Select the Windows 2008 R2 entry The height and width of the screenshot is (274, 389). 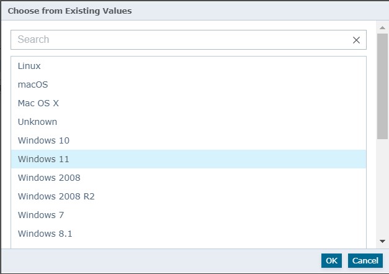(x=189, y=196)
